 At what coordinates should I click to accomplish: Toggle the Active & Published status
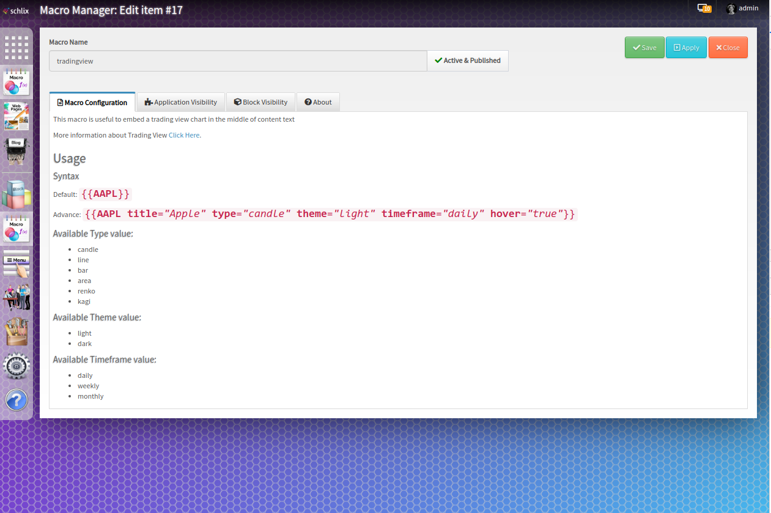pyautogui.click(x=468, y=61)
